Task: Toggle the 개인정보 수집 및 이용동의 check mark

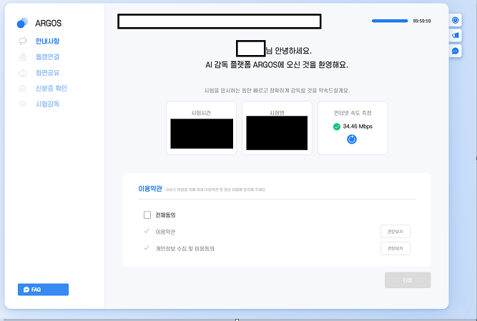Action: (147, 248)
